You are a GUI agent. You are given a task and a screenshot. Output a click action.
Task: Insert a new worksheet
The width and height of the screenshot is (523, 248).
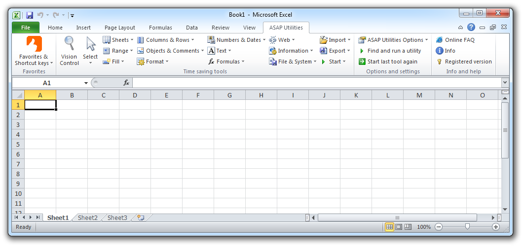click(141, 218)
